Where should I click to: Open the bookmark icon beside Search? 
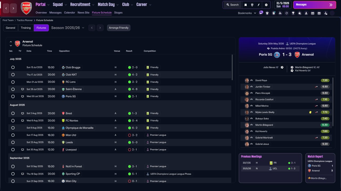click(x=245, y=5)
